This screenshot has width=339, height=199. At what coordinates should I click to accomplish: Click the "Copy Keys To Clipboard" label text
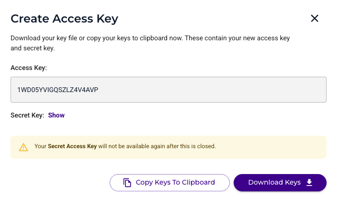pos(175,182)
